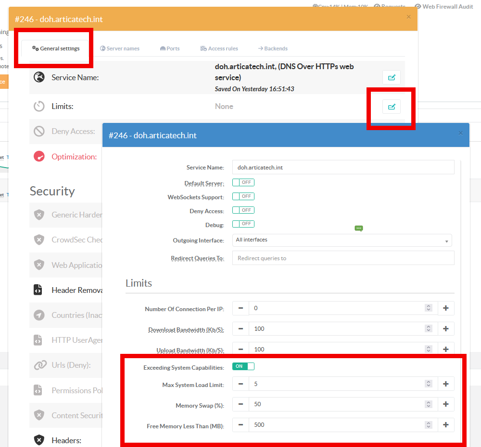Switch to the Access rules tab
Screen dimensions: 481x447
click(219, 48)
